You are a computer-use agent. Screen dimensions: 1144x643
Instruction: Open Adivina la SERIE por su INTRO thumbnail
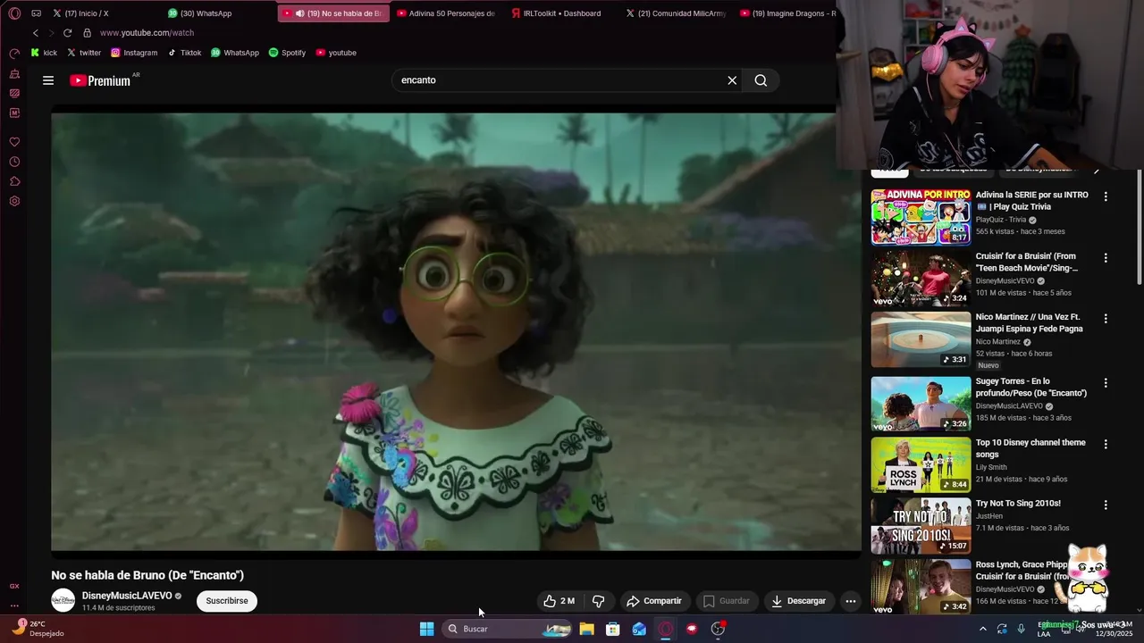[921, 217]
